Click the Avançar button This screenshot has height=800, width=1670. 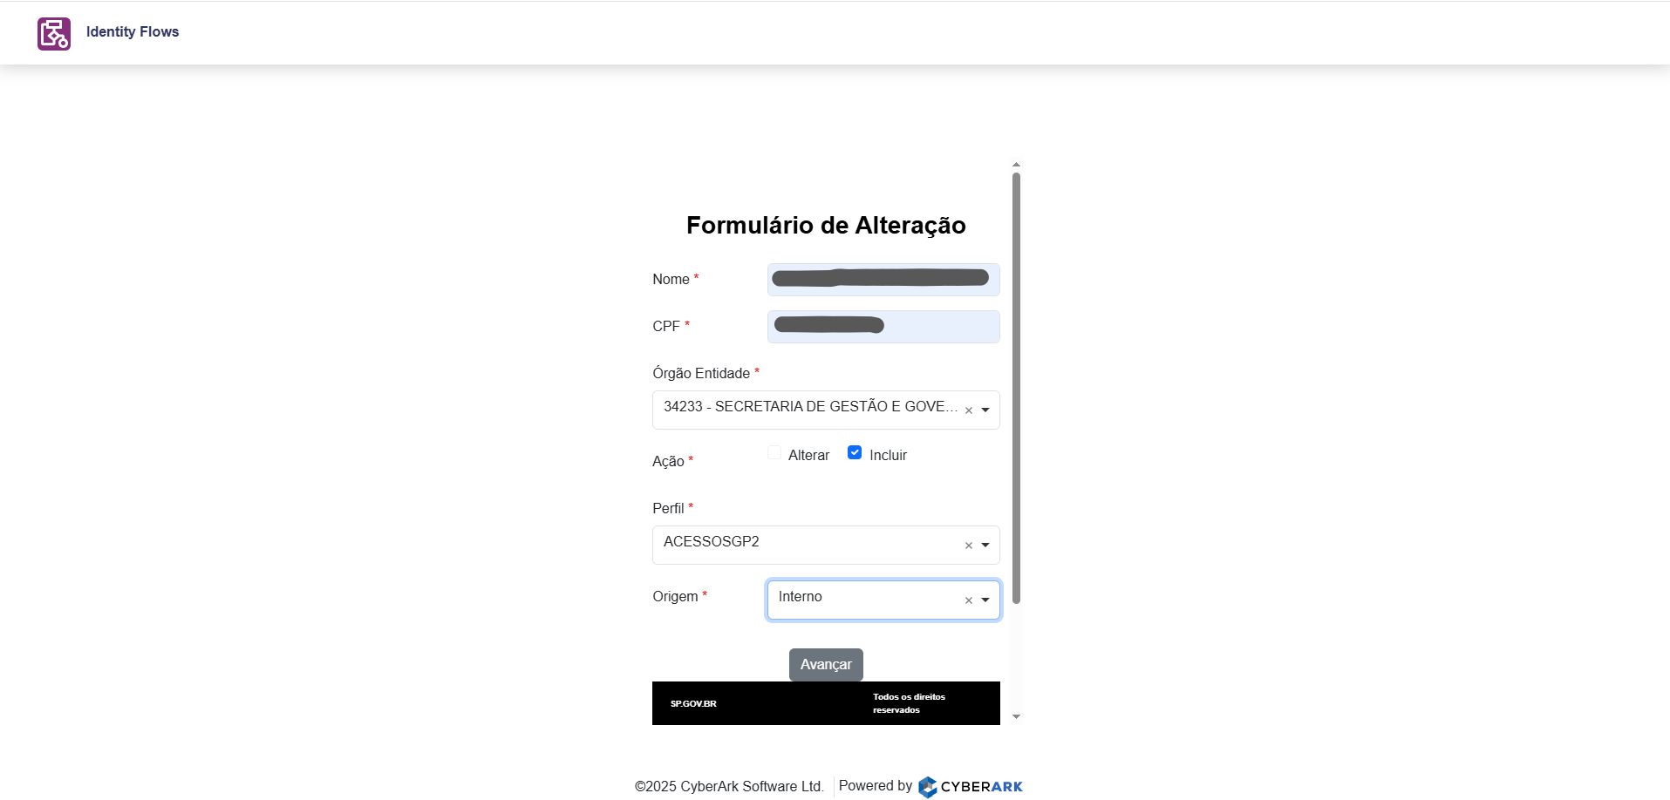826,665
